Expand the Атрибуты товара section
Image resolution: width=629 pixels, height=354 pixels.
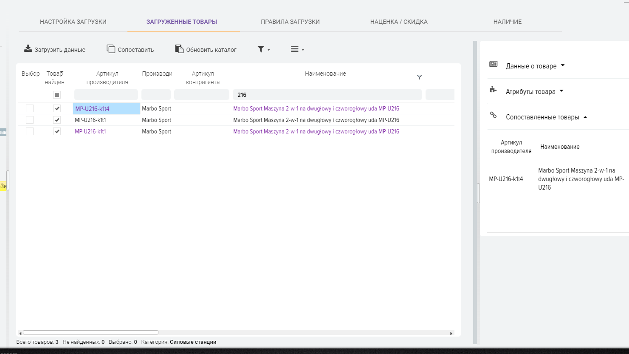pos(534,91)
